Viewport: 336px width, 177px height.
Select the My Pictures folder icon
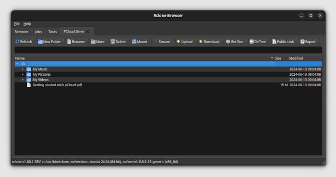click(29, 74)
